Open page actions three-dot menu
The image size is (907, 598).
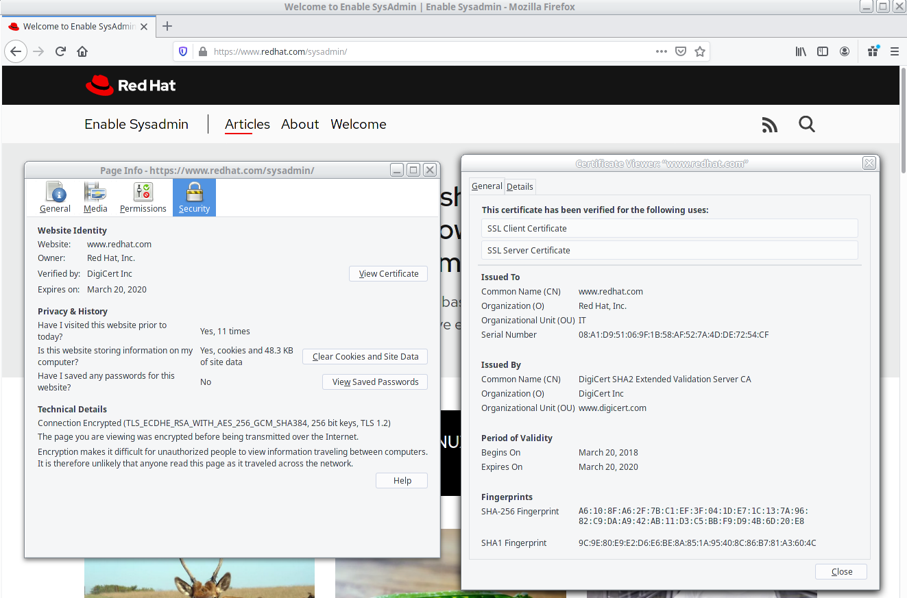[x=661, y=51]
